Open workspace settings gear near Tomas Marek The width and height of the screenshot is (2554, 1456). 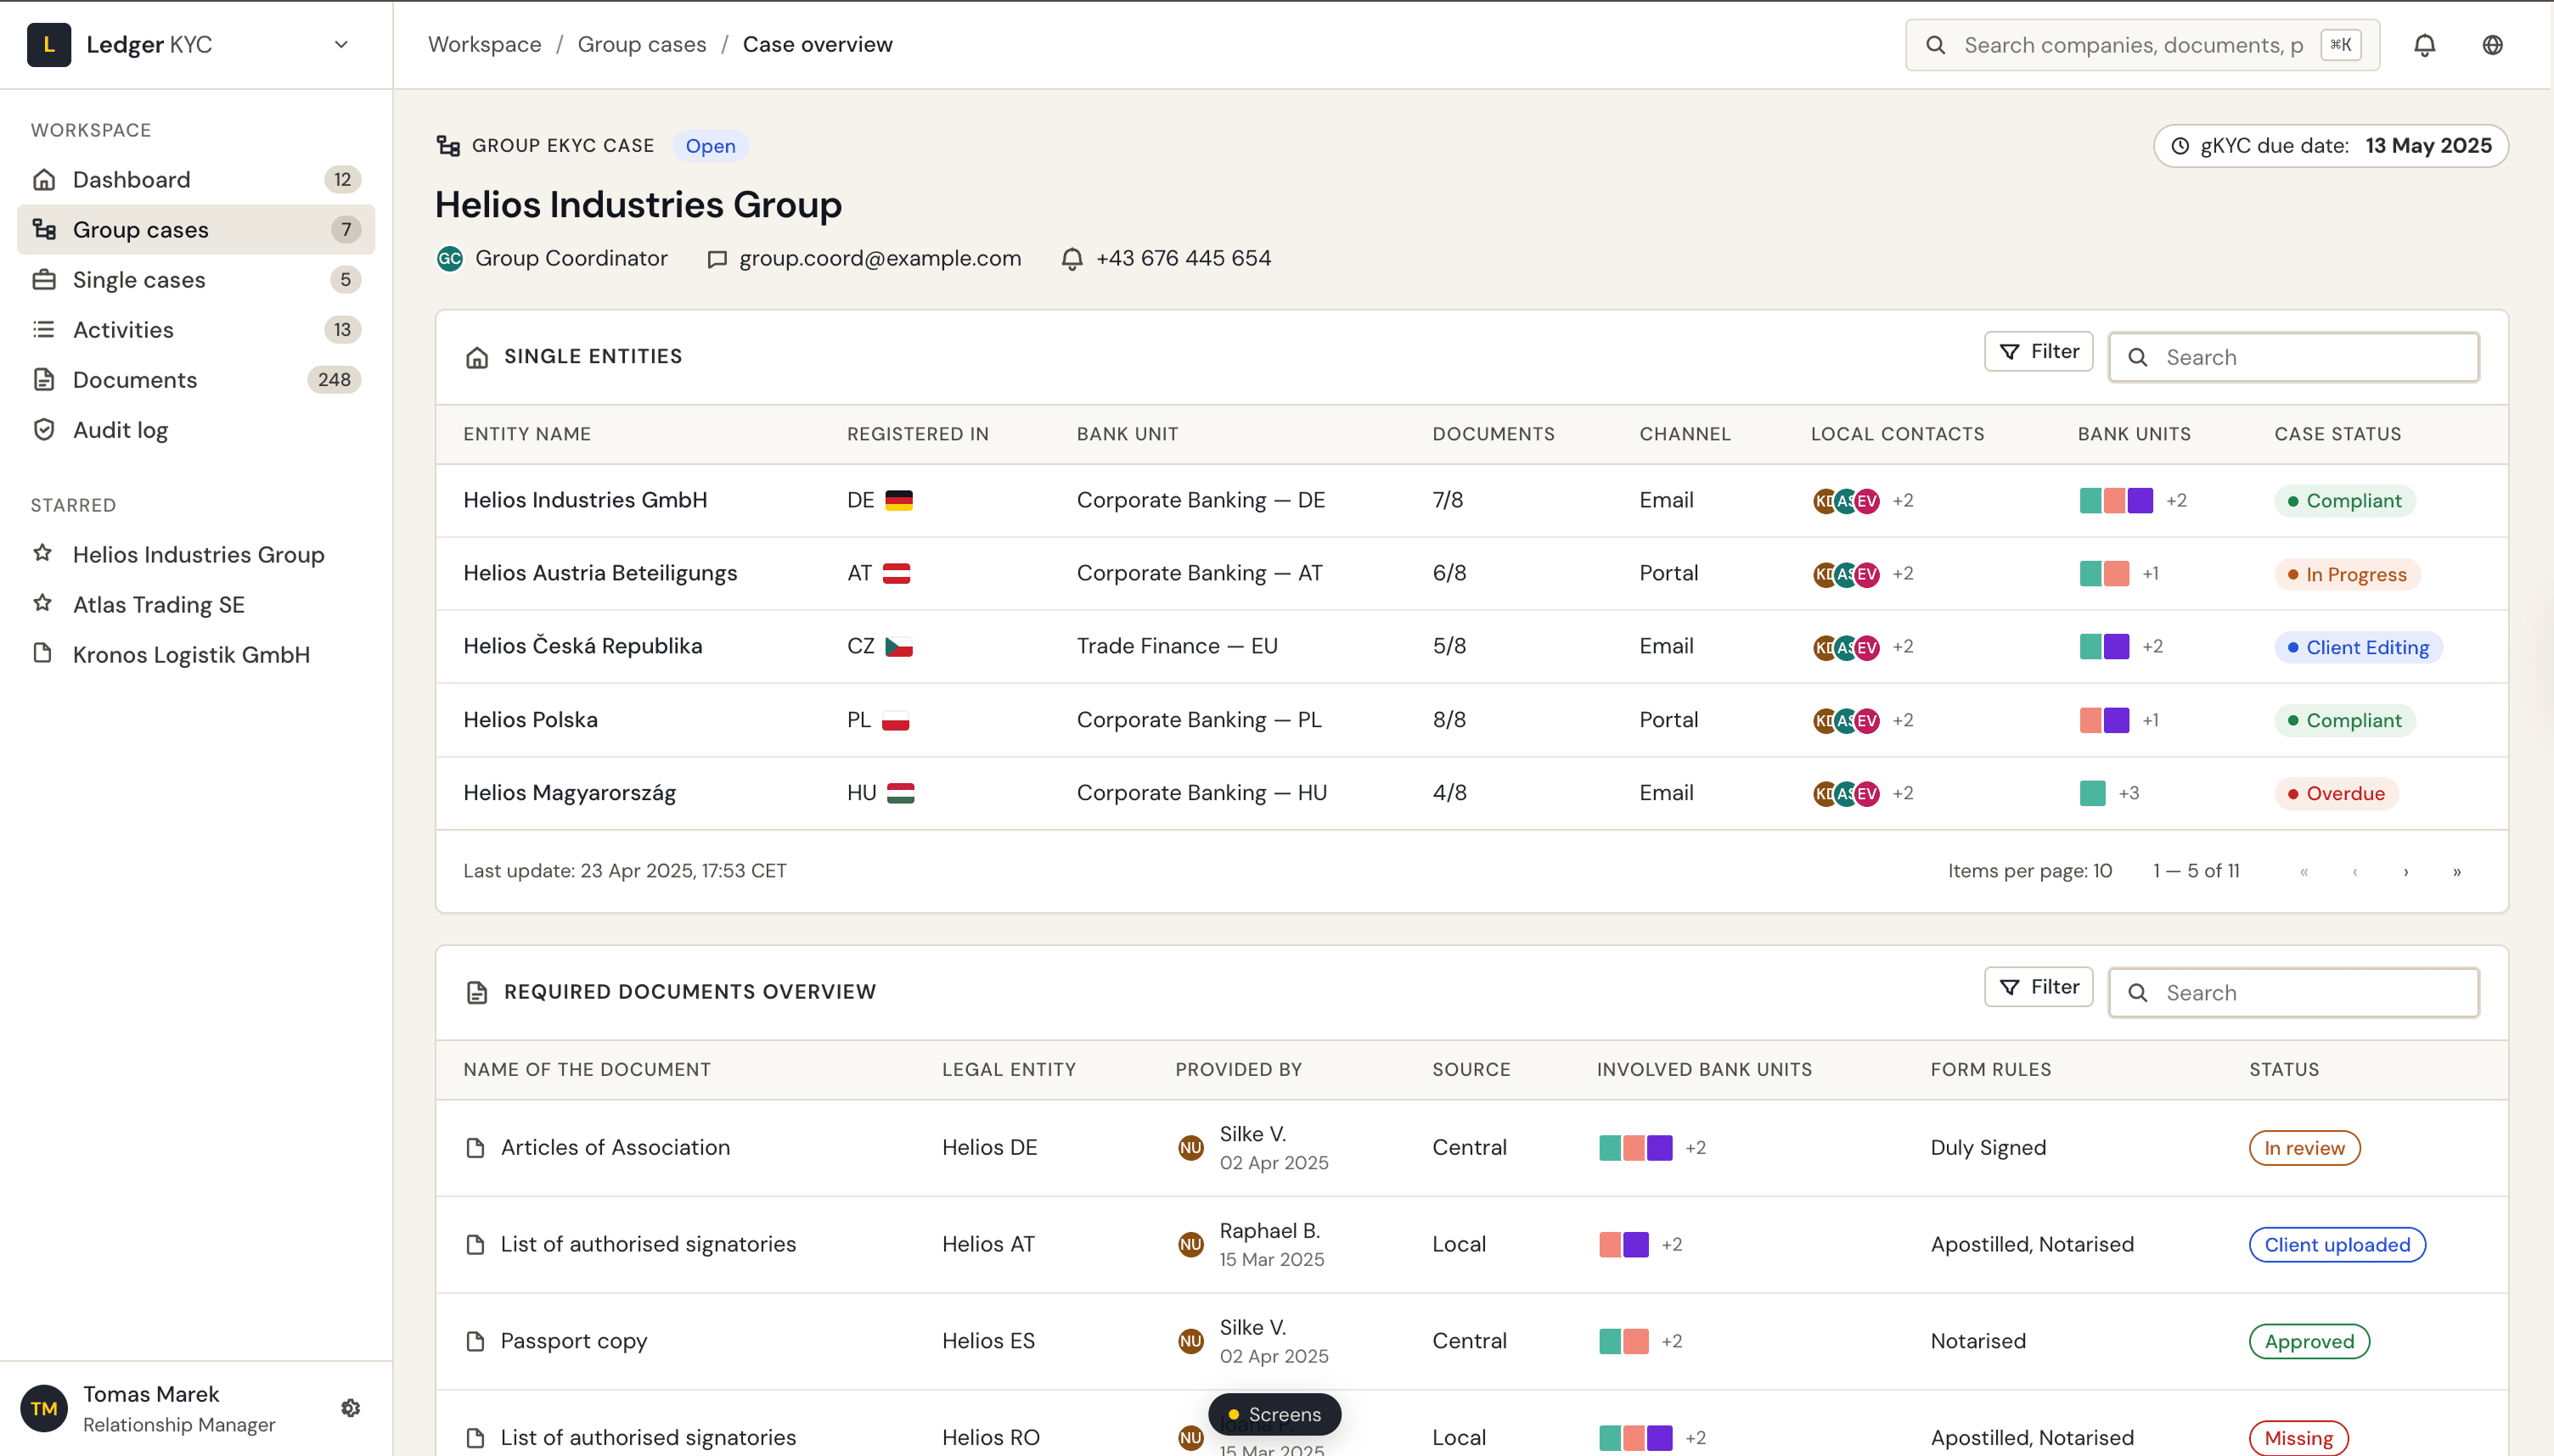(x=350, y=1407)
